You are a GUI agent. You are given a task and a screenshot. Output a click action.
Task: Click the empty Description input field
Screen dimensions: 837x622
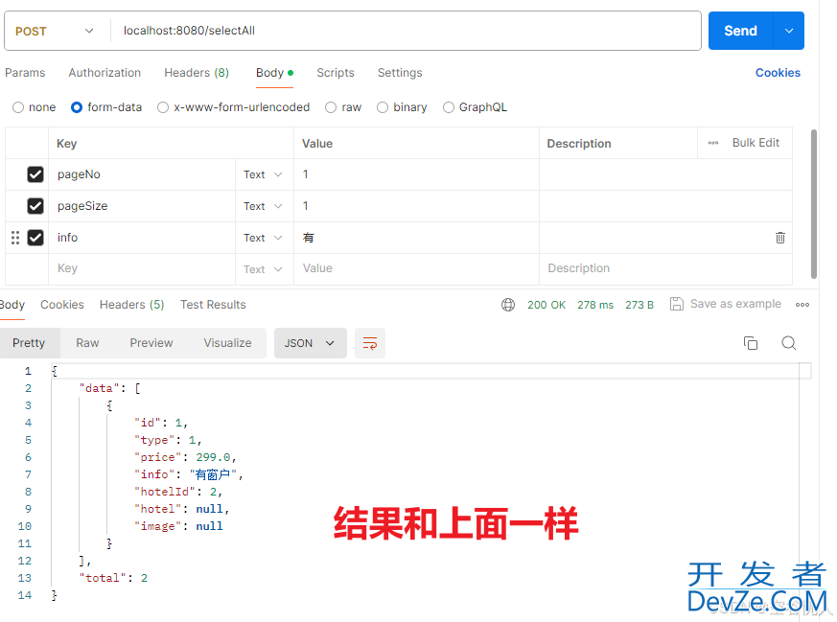[665, 269]
